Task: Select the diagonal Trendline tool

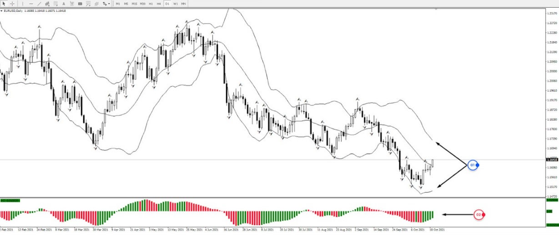Action: [40, 4]
